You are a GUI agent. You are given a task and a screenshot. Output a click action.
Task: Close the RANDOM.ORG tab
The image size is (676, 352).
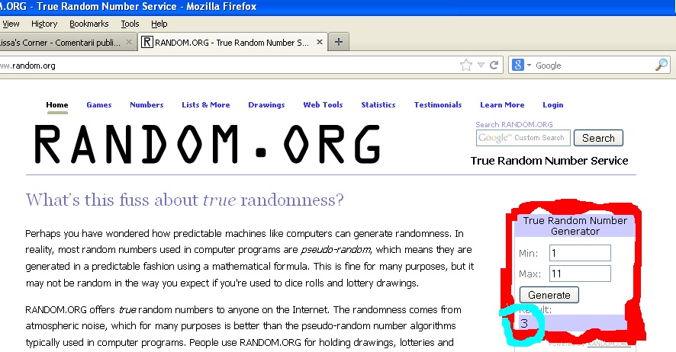pyautogui.click(x=320, y=42)
